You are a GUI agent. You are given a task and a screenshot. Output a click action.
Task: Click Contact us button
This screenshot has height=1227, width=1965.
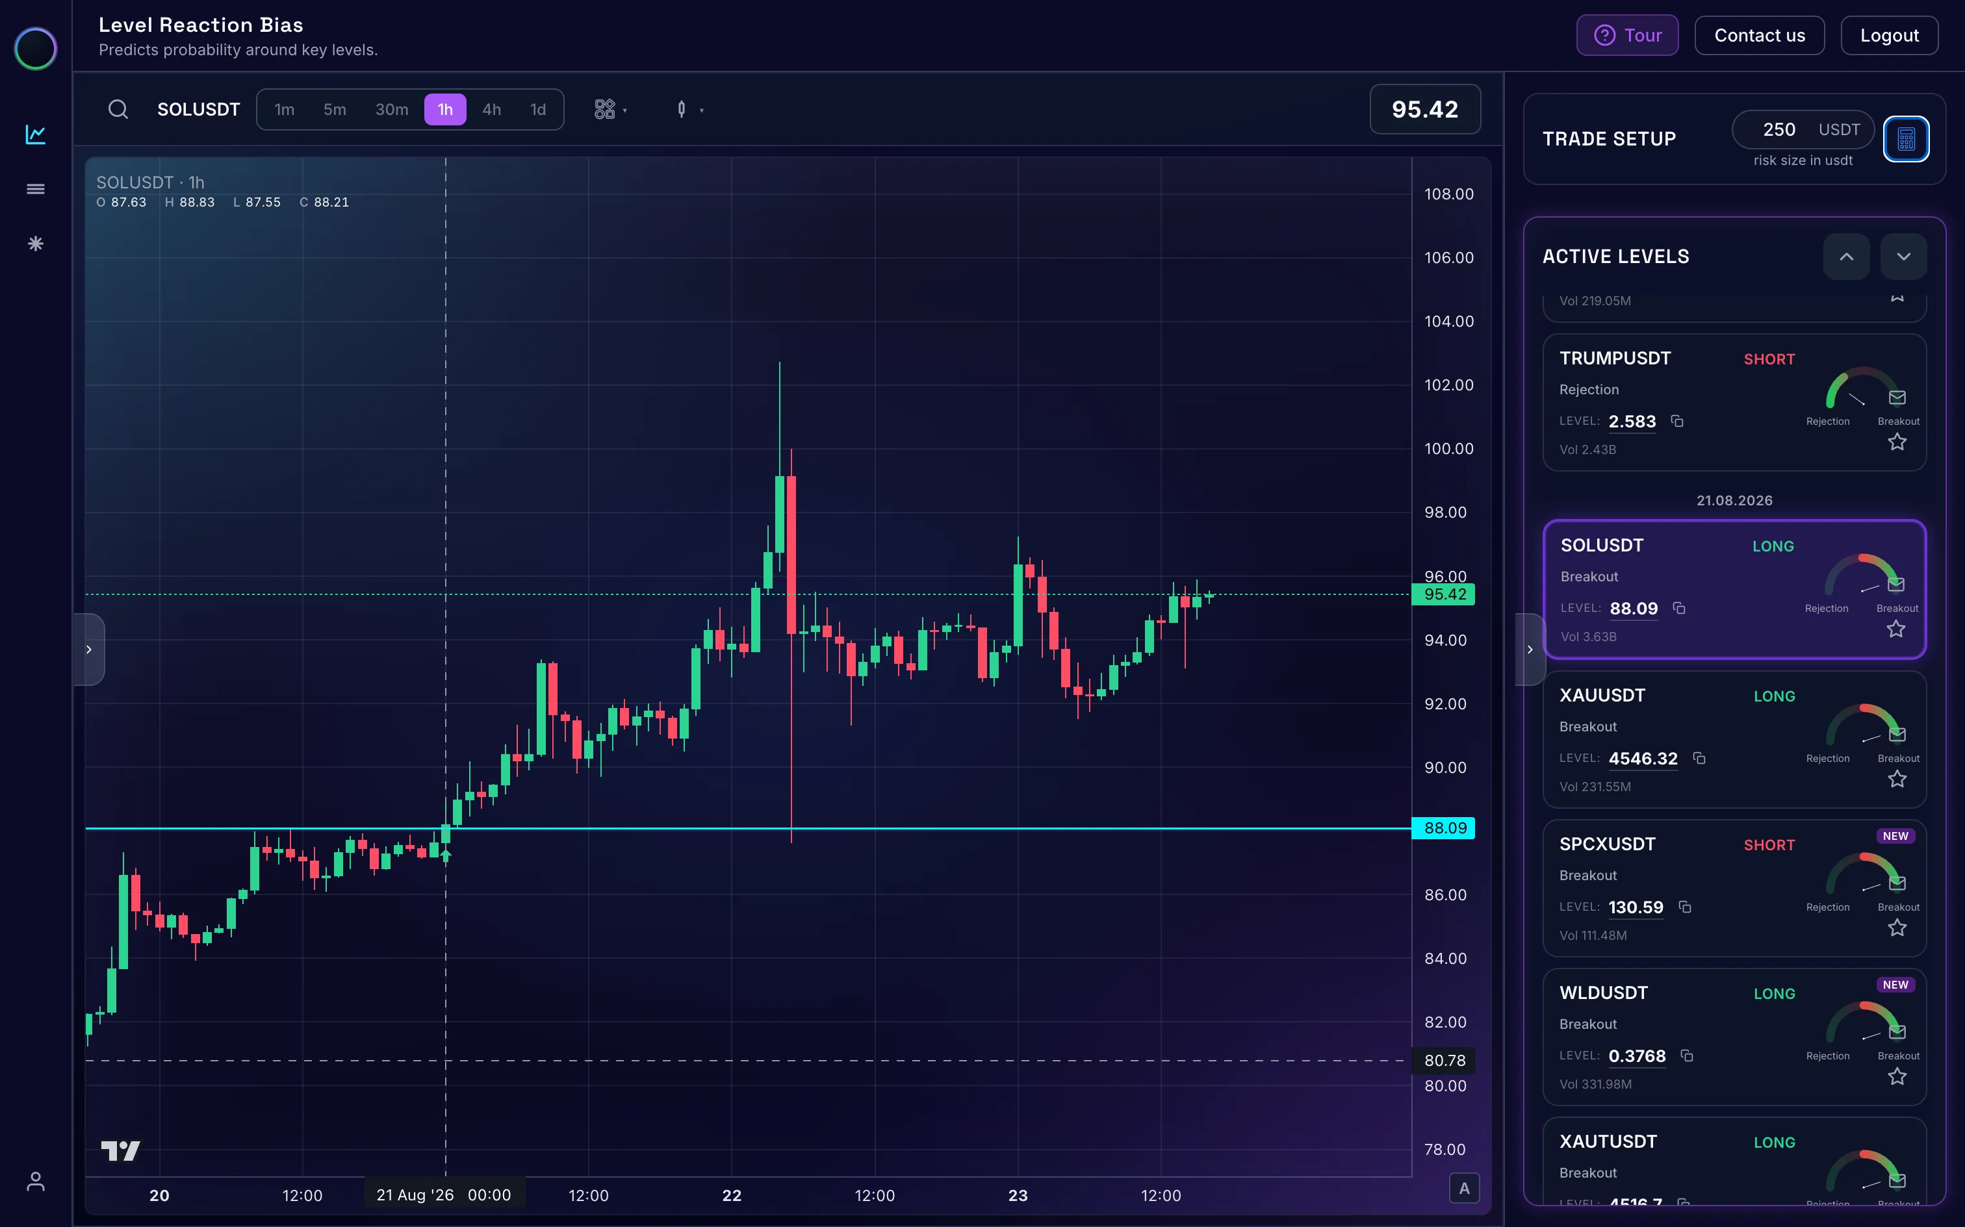pos(1760,36)
